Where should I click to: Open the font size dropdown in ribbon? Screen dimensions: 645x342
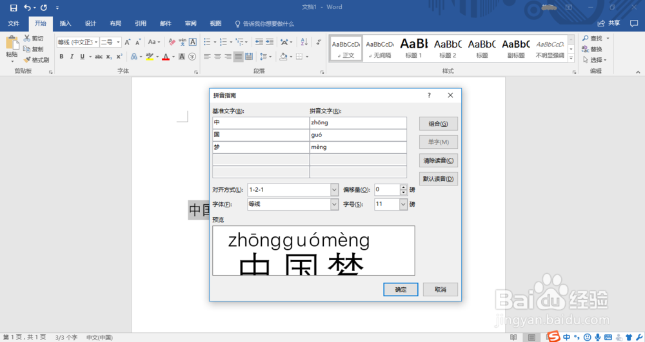[x=118, y=43]
